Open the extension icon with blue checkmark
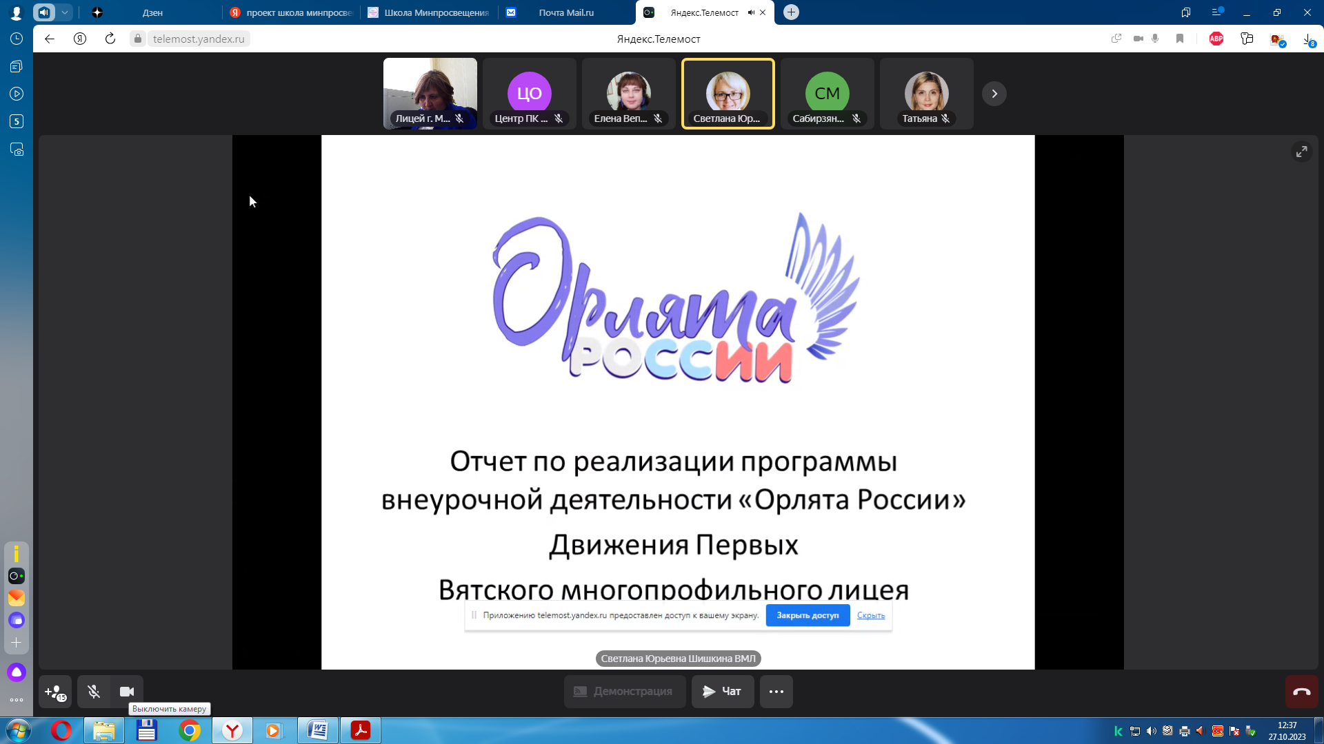The width and height of the screenshot is (1324, 744). [x=1278, y=39]
